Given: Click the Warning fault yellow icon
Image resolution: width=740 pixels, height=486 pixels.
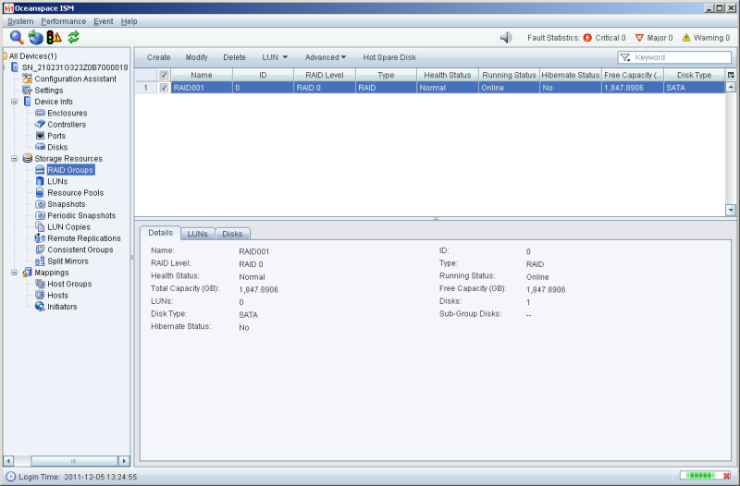Looking at the screenshot, I should 686,38.
